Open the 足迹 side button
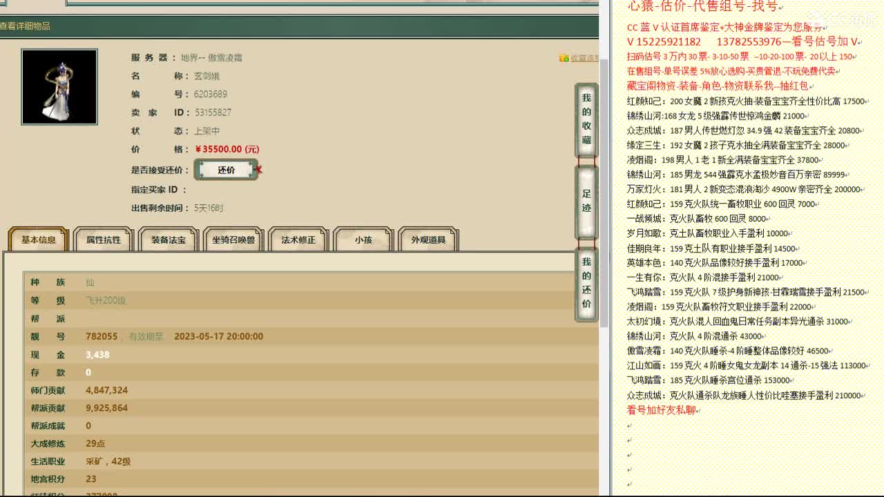Viewport: 884px width, 497px height. (586, 201)
